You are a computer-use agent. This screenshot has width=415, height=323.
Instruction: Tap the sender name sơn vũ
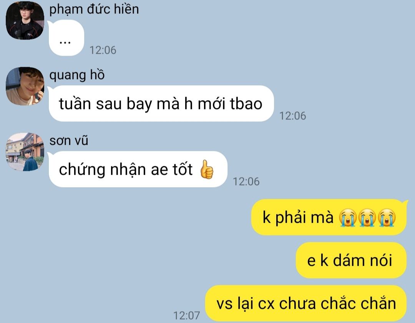pyautogui.click(x=69, y=141)
